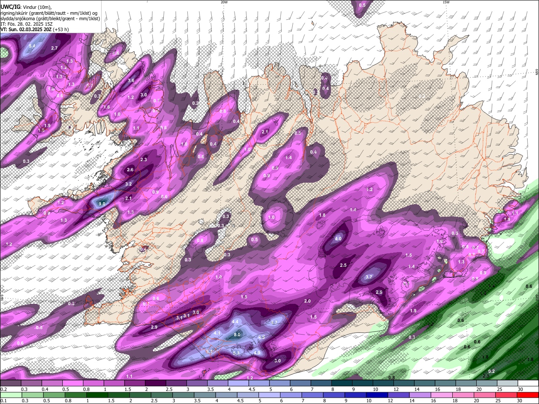The height and width of the screenshot is (404, 539).
Task: Select the 4.4 value above 8.0
Action: click(x=235, y=322)
